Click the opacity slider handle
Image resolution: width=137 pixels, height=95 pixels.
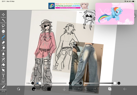pos(115,83)
